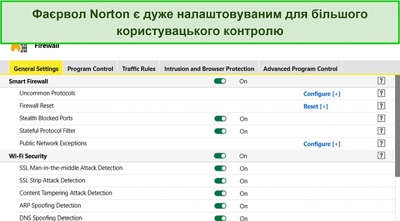Open help for Firewall Reset
Viewport: 400px width, 221px height.
(x=381, y=106)
